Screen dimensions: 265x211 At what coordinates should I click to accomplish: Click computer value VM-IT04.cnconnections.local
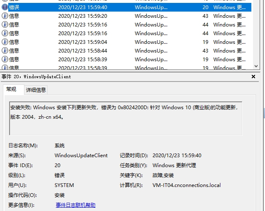pos(186,185)
